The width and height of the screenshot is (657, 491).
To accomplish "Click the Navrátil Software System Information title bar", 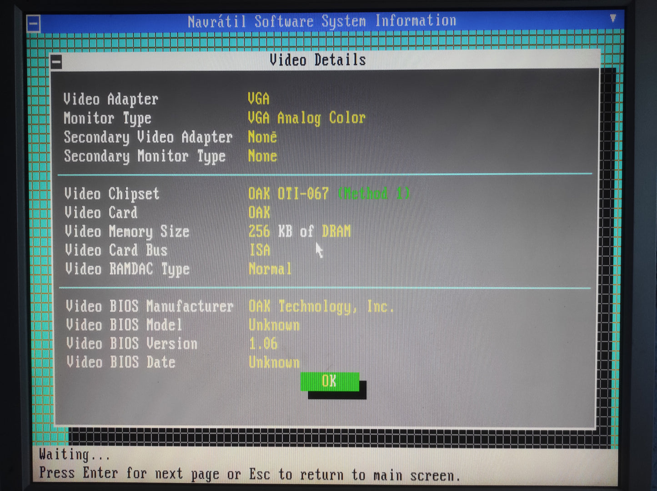I will tap(323, 21).
